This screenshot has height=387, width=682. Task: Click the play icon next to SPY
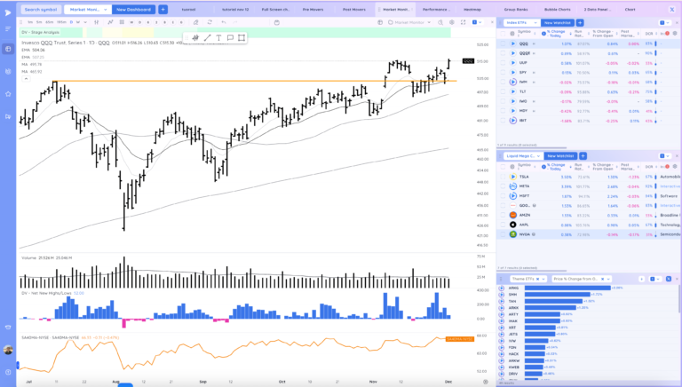click(x=513, y=71)
